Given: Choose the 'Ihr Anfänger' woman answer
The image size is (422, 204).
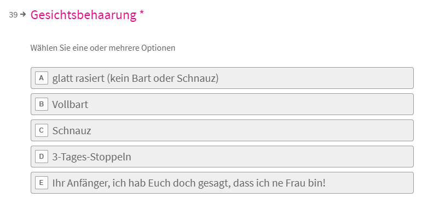Looking at the screenshot, I should coord(222,183).
